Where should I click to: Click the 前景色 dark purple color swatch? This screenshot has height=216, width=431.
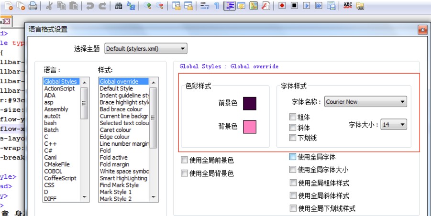[250, 104]
